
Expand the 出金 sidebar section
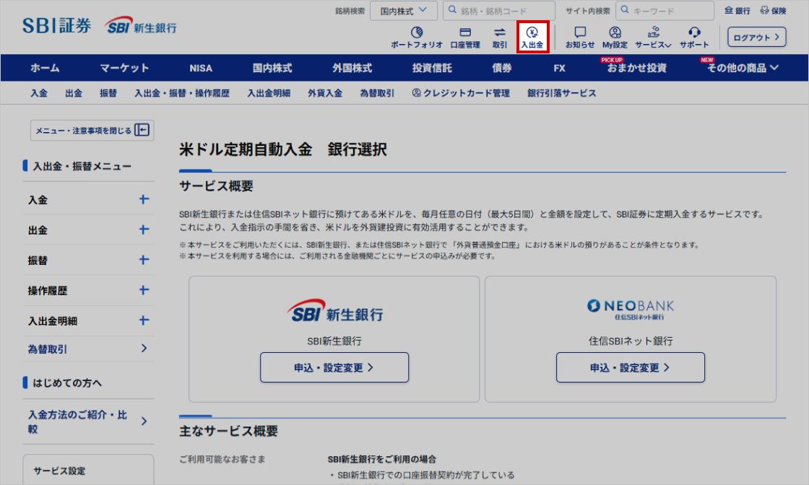pos(144,230)
